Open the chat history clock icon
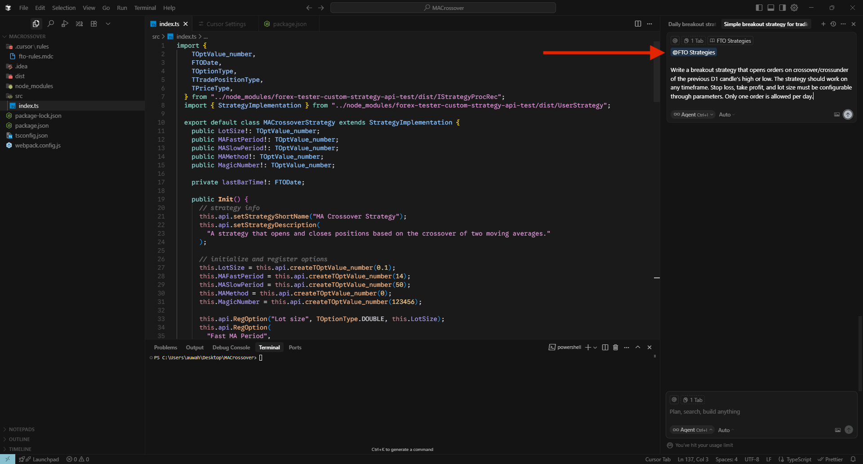The height and width of the screenshot is (464, 863). [833, 24]
